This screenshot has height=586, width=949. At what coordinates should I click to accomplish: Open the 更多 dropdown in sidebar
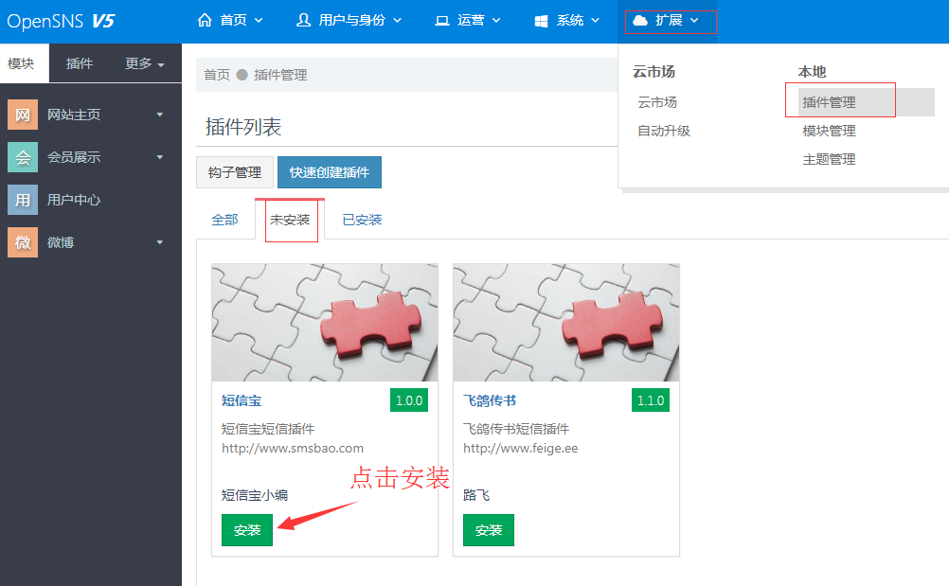(145, 63)
